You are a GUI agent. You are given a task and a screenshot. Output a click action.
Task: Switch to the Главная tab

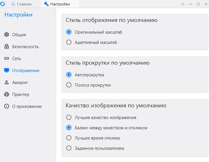21,4
